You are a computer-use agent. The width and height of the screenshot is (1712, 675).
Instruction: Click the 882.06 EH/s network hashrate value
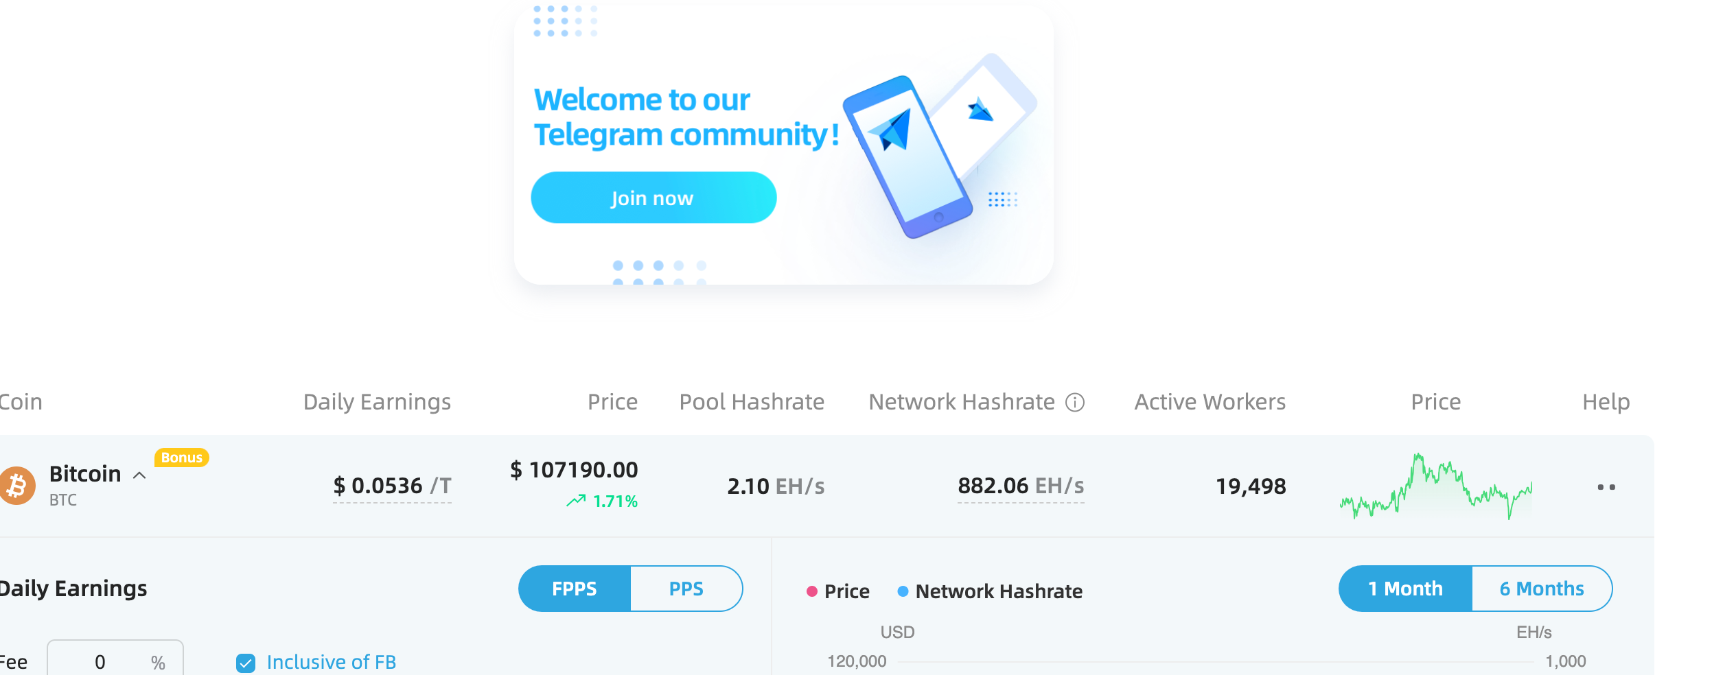(1021, 486)
